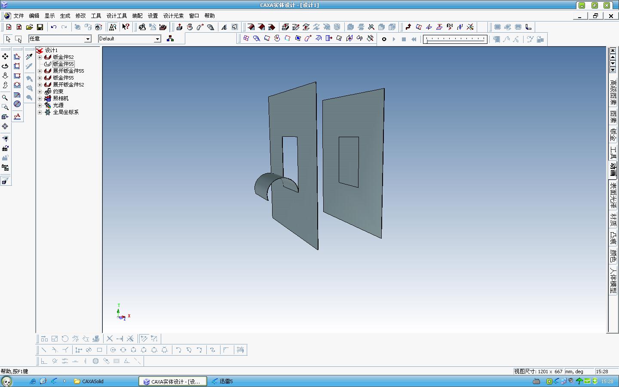The height and width of the screenshot is (387, 619).
Task: Open the 生成 menu
Action: tap(65, 15)
